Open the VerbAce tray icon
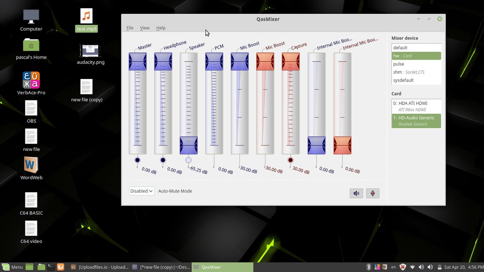Viewport: 484px width, 272px height. point(377,267)
